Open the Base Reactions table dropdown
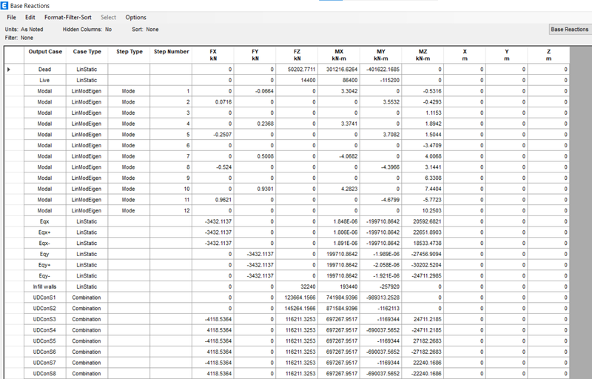This screenshot has height=379, width=592. (x=569, y=30)
